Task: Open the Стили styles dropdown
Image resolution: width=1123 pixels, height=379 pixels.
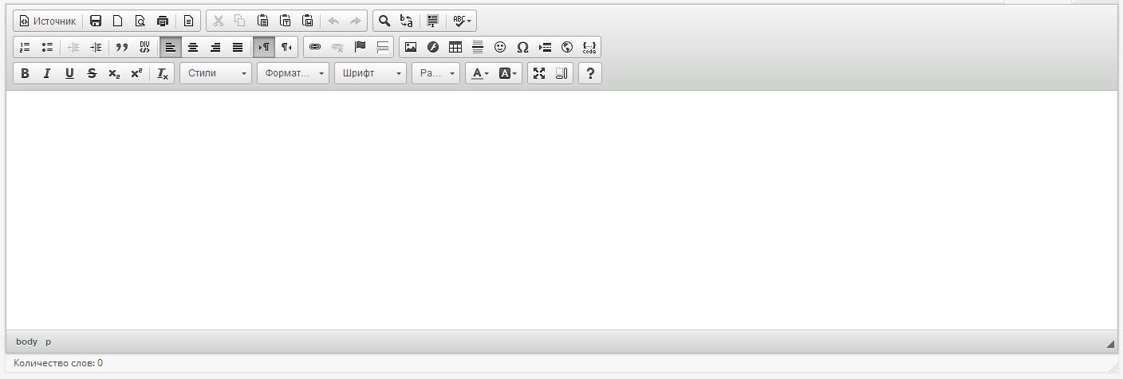Action: 215,73
